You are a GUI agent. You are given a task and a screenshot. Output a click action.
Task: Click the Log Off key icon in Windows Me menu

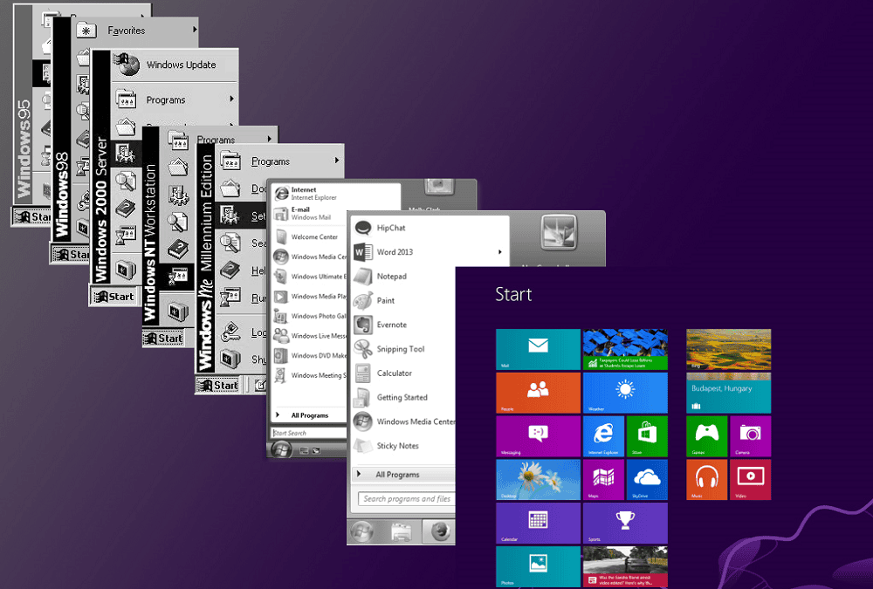tap(230, 332)
